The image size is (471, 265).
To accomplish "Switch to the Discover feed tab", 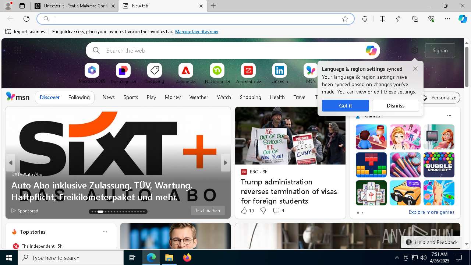I will coord(50,97).
